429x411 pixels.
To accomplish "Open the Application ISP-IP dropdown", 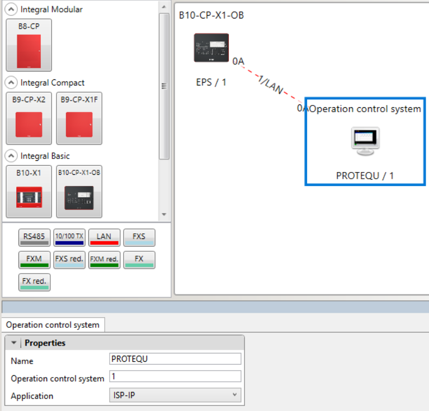I will point(175,395).
